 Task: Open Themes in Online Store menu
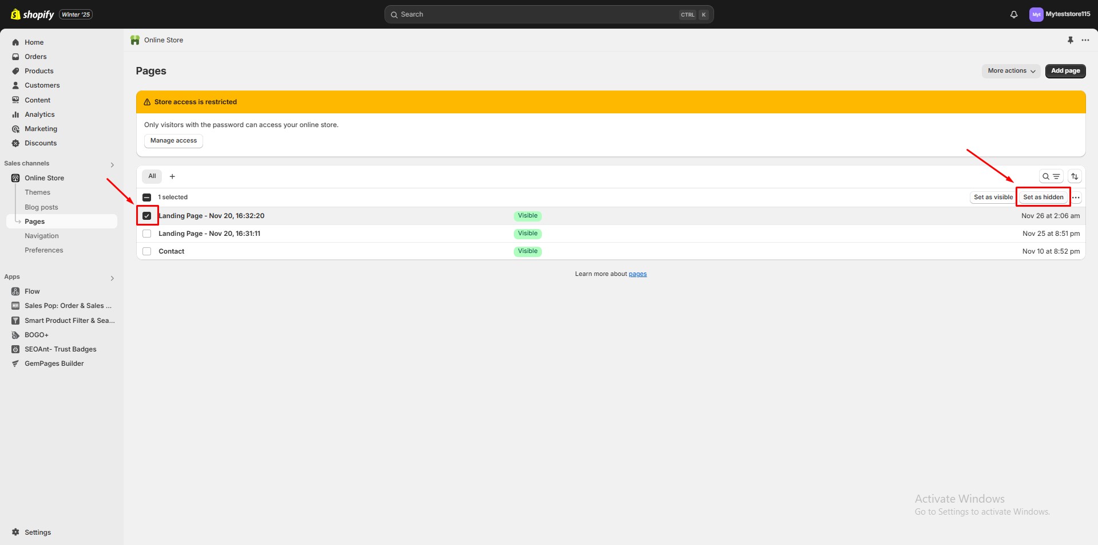[x=37, y=192]
